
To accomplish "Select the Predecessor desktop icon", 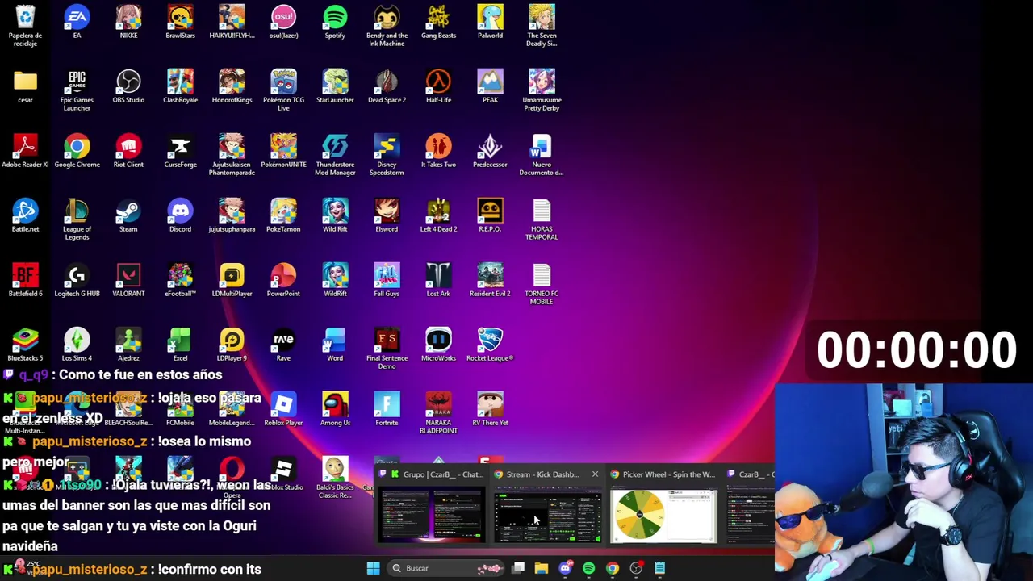I will click(x=490, y=151).
